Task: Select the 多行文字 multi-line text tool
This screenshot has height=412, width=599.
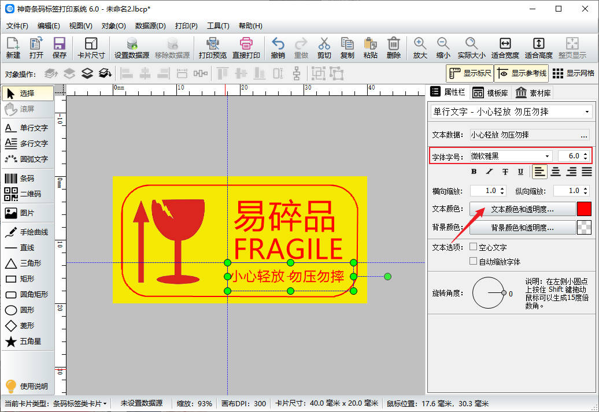Action: tap(27, 143)
